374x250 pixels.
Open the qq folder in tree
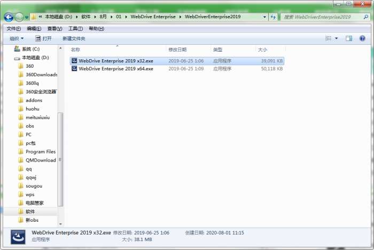point(25,169)
